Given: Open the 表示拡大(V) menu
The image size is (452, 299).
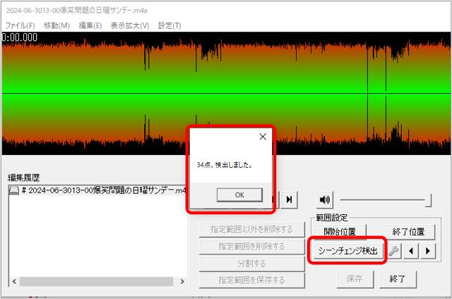Looking at the screenshot, I should pyautogui.click(x=130, y=25).
